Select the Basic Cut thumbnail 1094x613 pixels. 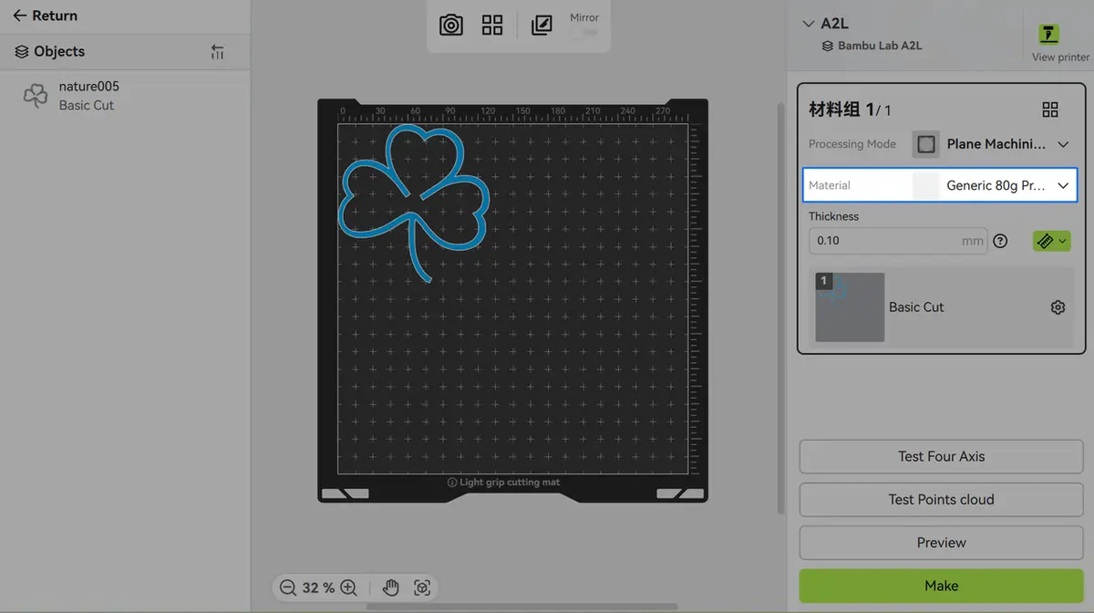pos(850,307)
